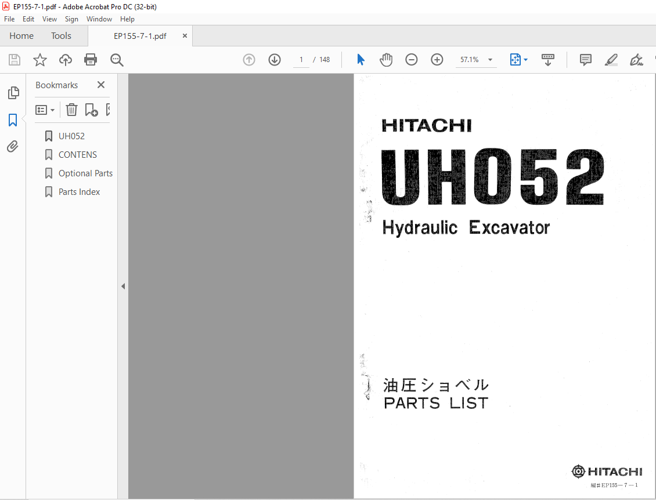
Task: Open Page Thumbnails panel
Action: [13, 93]
